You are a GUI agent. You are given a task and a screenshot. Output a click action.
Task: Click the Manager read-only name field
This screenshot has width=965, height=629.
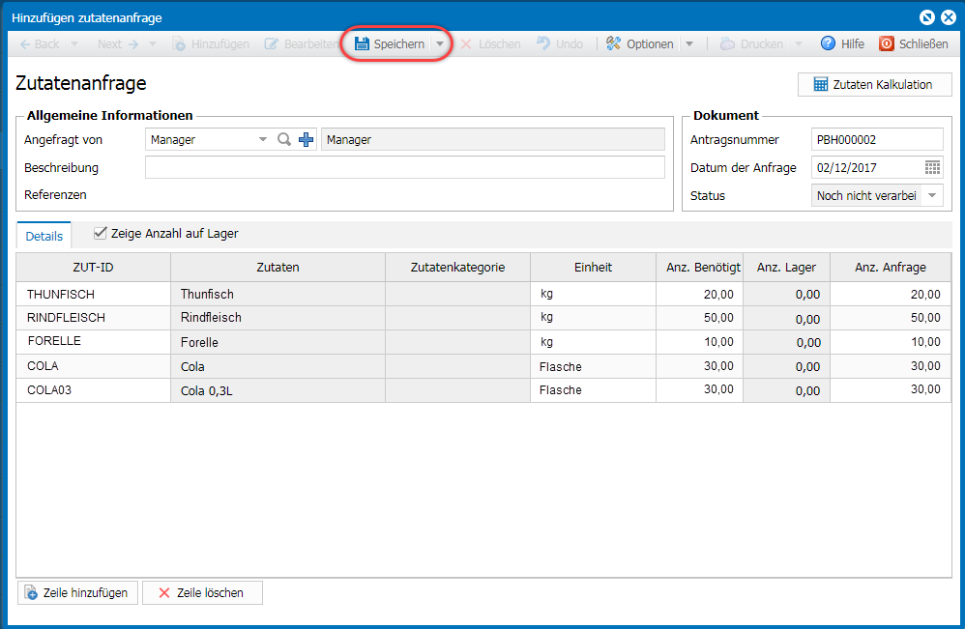click(493, 139)
